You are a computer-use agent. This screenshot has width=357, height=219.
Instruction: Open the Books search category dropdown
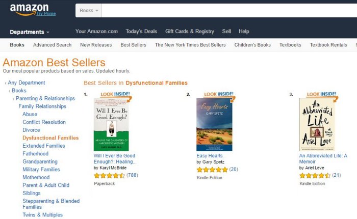coord(89,11)
